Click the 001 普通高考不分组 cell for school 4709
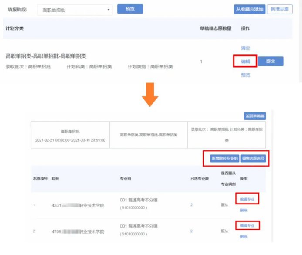This screenshot has width=302, height=255. click(138, 227)
